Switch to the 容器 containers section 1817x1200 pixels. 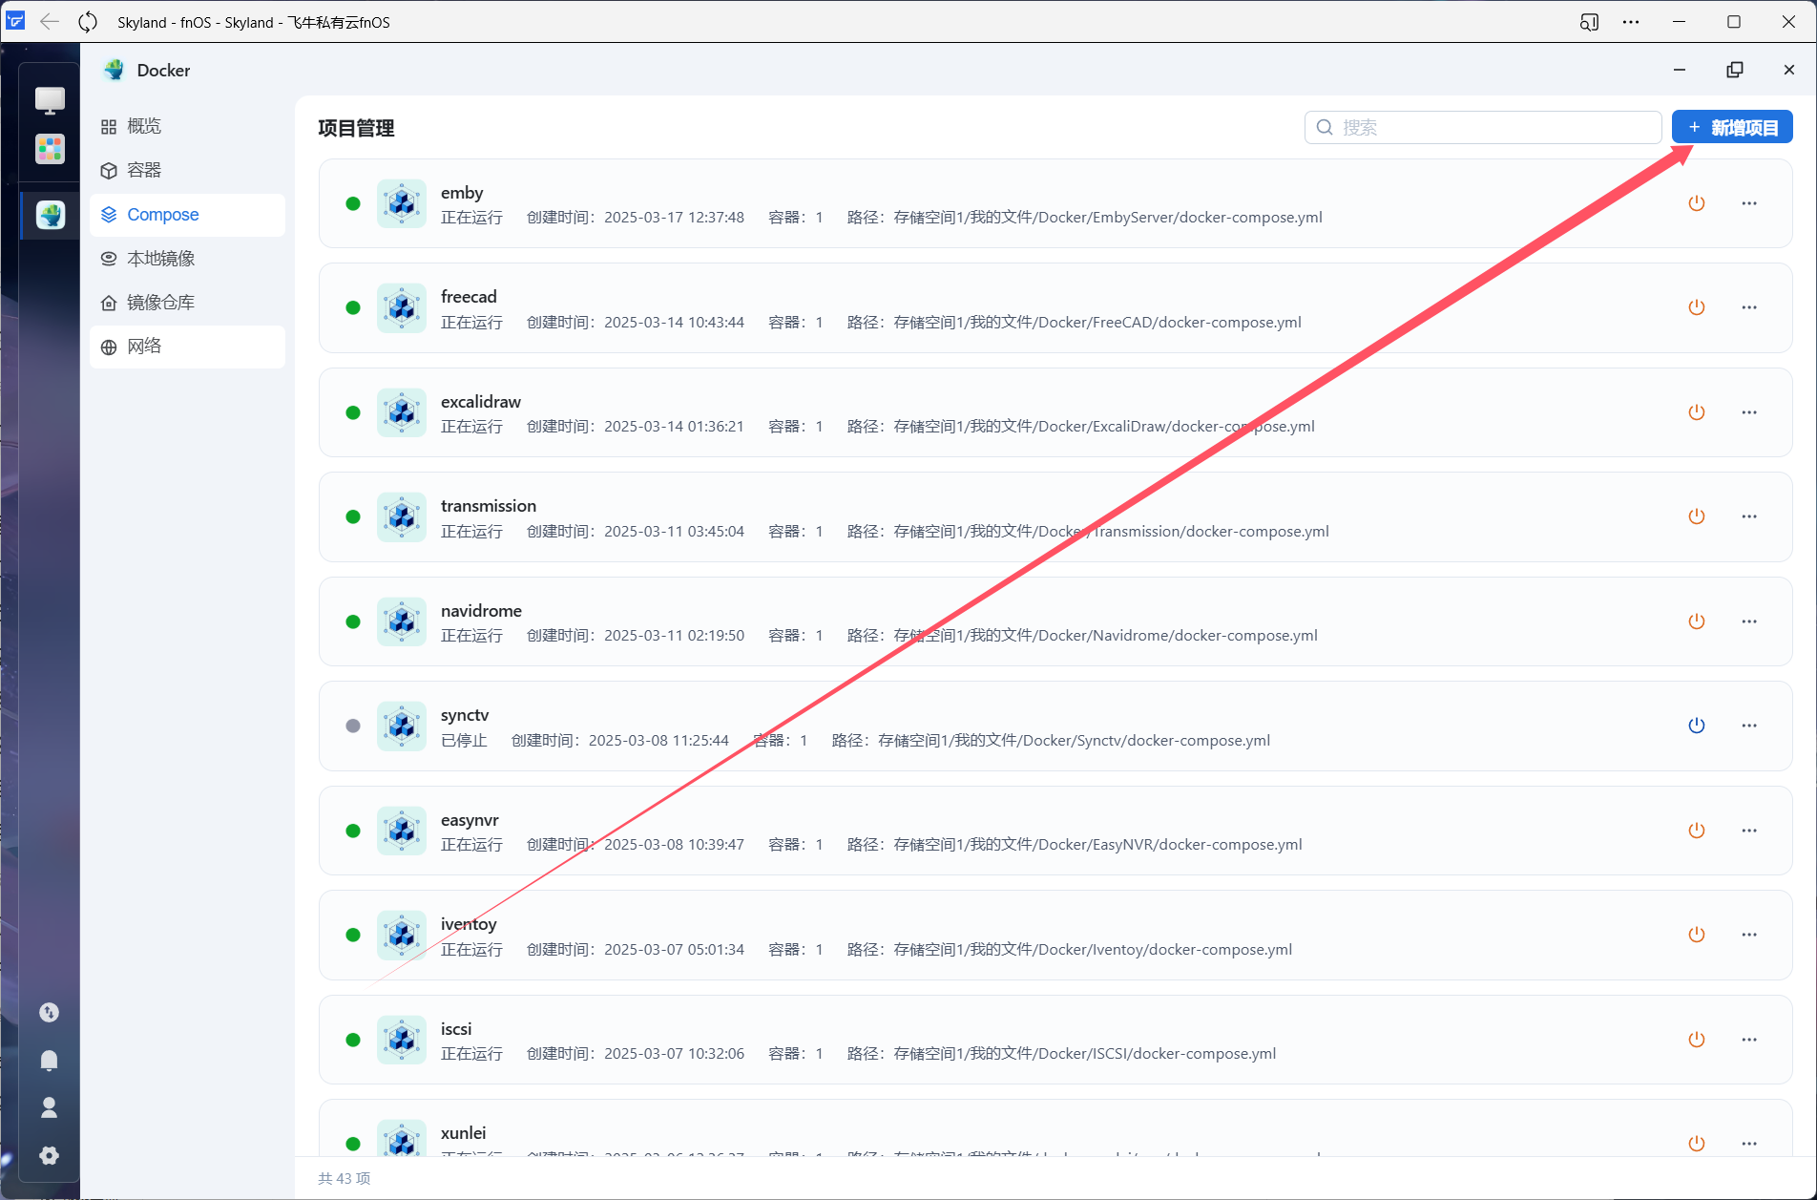(x=144, y=170)
